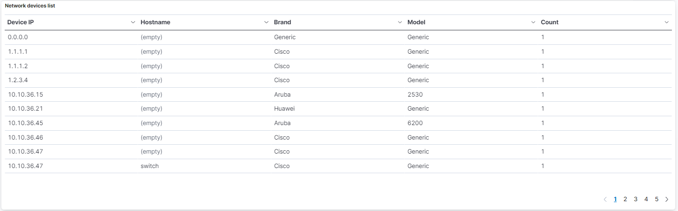Go to the next page arrow

pyautogui.click(x=667, y=199)
